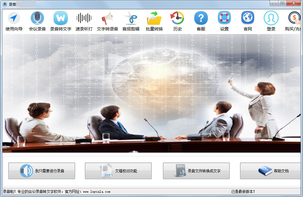Open the 文稿校对功能 proofreading feature
The image size is (303, 197).
point(118,171)
